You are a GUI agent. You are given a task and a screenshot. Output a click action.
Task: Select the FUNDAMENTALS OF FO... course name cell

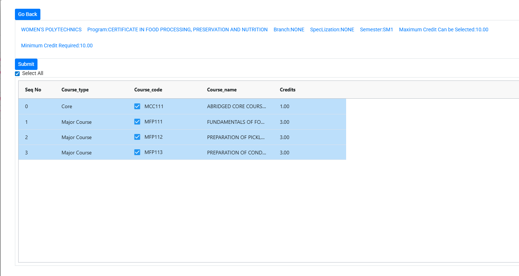[236, 122]
